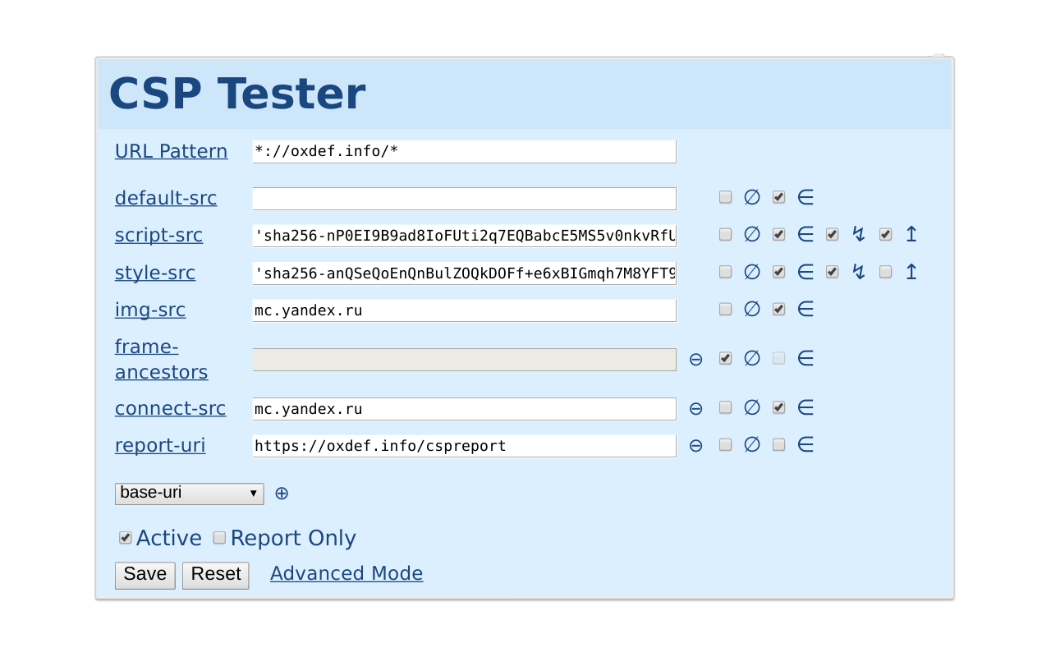Uncheck the self checkbox for default-src
Viewport: 1051px width, 657px height.
coord(778,197)
